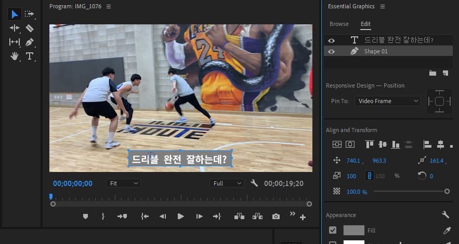Select the Slip tool
Screen dimensions: 459x244
(15, 42)
